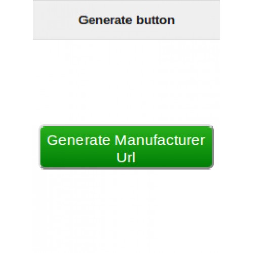Click the blank cell space above the green button

click(126, 82)
